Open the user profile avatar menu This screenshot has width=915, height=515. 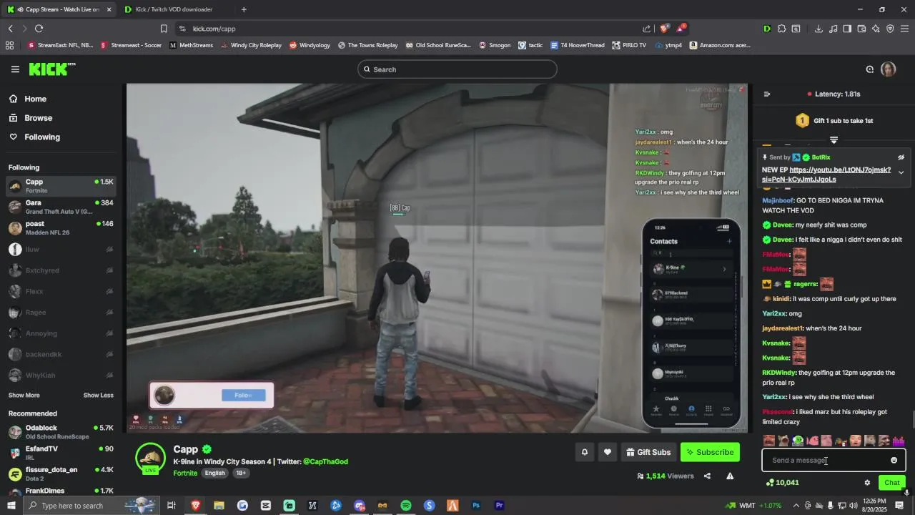tap(889, 69)
